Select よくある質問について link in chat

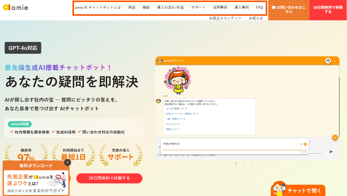click(x=177, y=109)
